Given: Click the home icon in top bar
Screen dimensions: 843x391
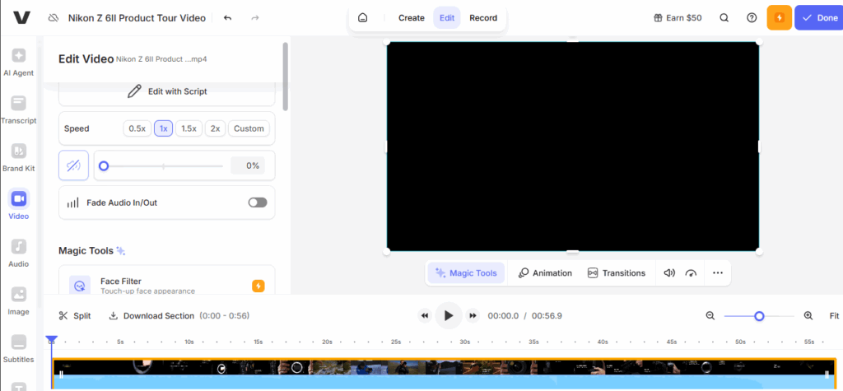Looking at the screenshot, I should point(362,17).
